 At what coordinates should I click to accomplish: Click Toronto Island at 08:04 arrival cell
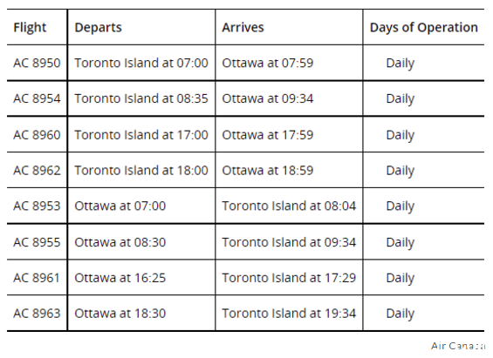[x=289, y=206]
